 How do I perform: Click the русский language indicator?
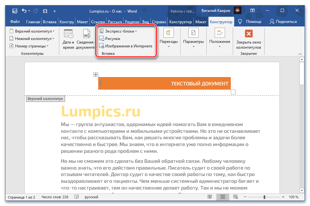[x=91, y=197]
